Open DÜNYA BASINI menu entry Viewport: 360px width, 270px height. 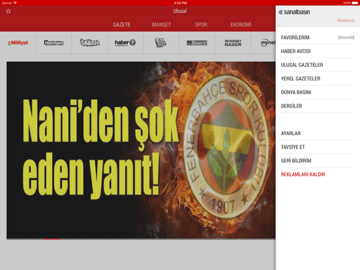tap(318, 93)
